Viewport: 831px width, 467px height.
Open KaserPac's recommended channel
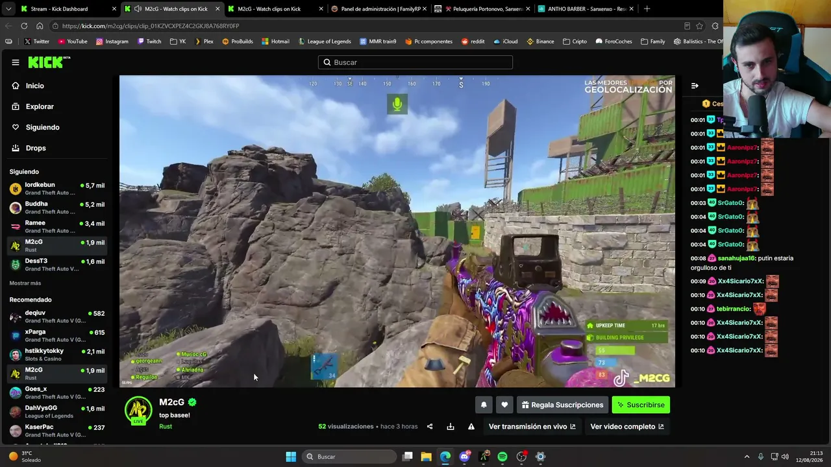click(57, 431)
